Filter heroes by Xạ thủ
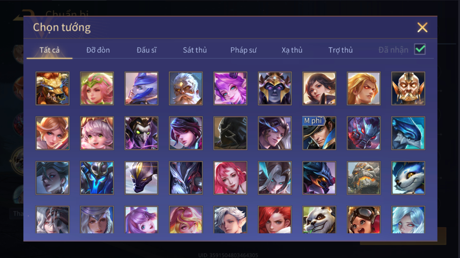 [292, 50]
